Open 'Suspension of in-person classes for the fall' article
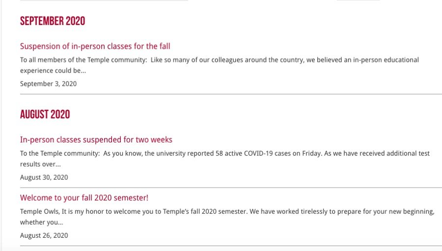 tap(95, 46)
